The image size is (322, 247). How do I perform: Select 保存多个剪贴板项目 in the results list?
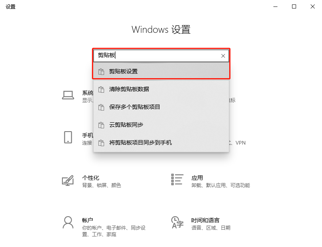click(161, 107)
